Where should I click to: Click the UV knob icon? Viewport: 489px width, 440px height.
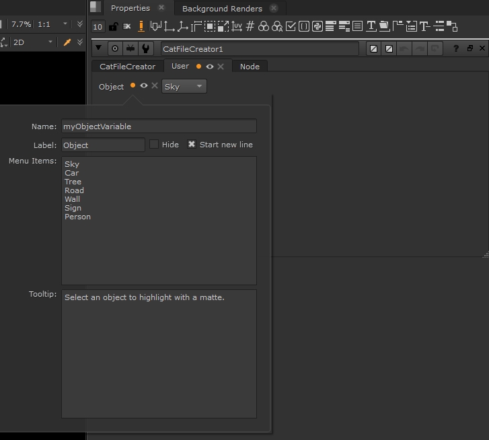click(237, 27)
